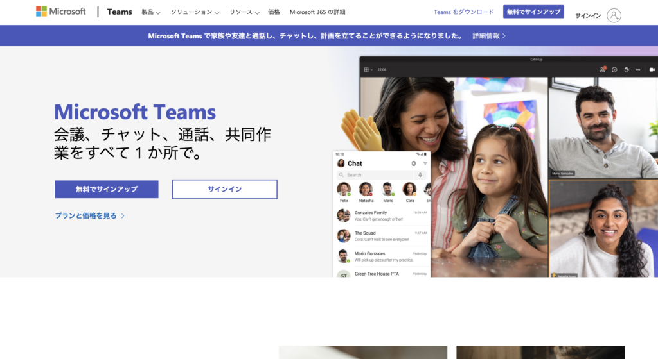Click hero サインイン outlined button
The image size is (658, 359).
pyautogui.click(x=224, y=189)
